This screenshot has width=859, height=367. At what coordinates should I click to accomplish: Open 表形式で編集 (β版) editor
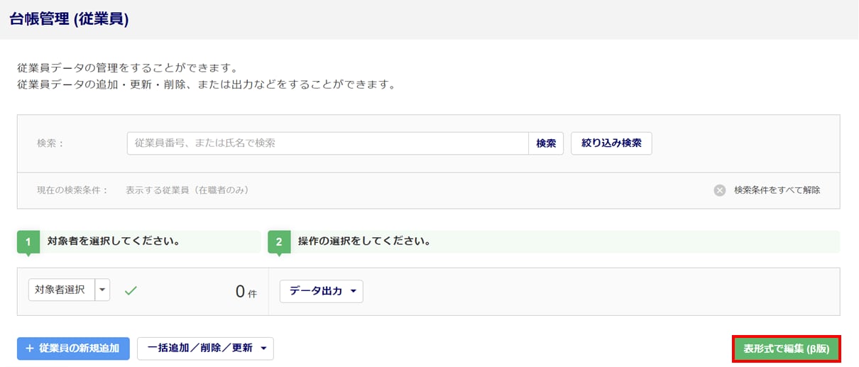coord(786,349)
